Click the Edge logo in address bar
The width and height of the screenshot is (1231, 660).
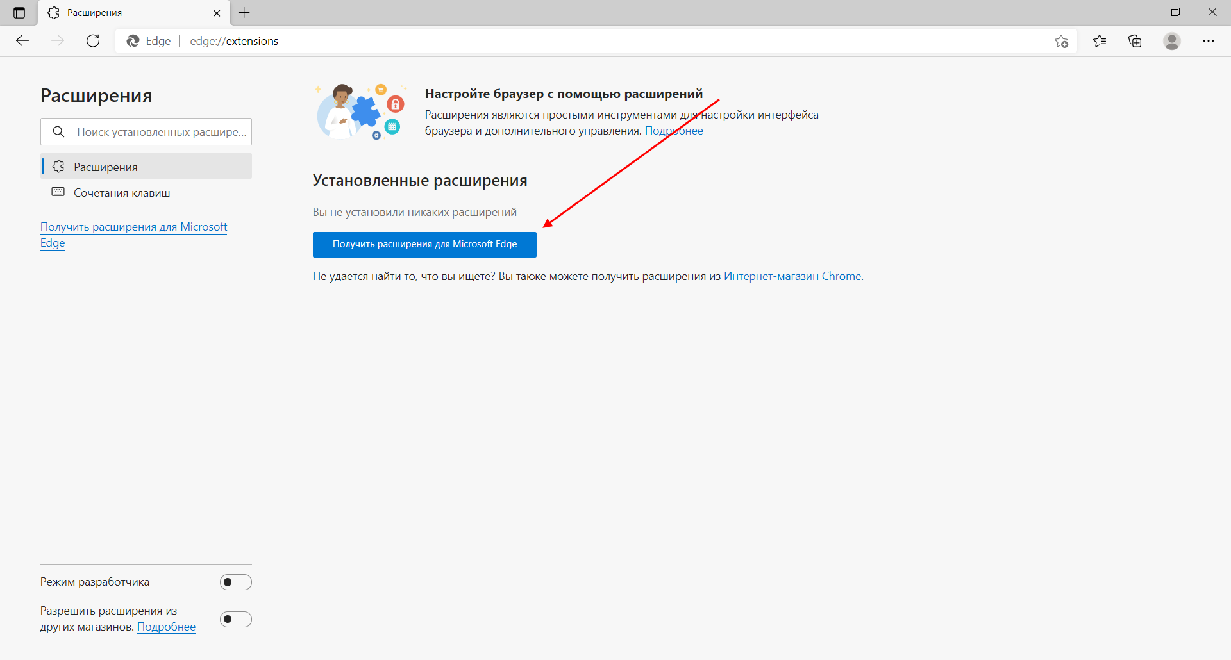[x=133, y=41]
